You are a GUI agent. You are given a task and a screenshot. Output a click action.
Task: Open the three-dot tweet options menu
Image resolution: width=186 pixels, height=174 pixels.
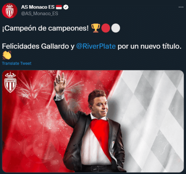pos(181,7)
